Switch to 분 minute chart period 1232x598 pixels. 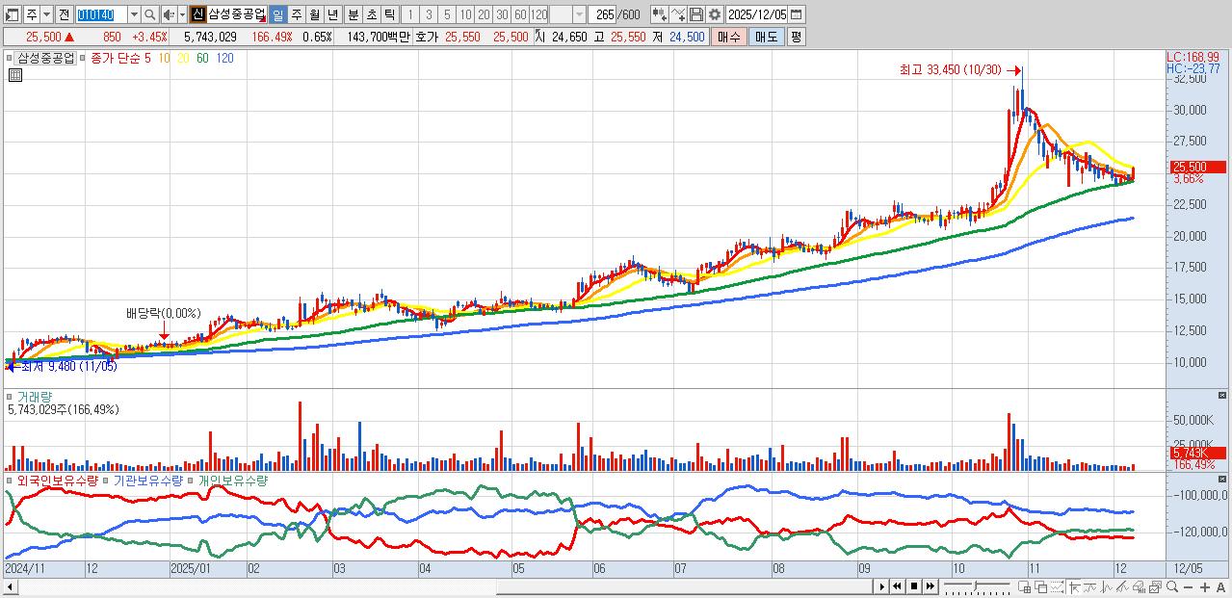click(x=353, y=14)
